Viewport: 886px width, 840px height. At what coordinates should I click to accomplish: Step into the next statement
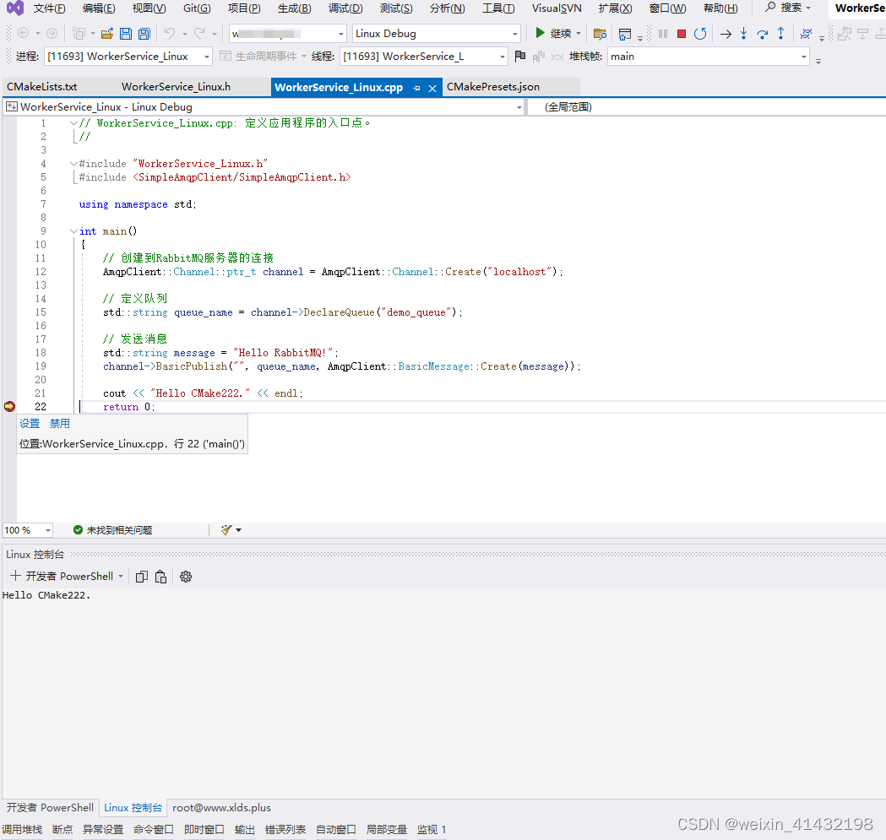pos(743,33)
